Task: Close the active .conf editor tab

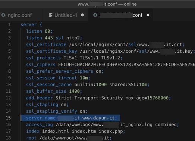Action: (148, 15)
